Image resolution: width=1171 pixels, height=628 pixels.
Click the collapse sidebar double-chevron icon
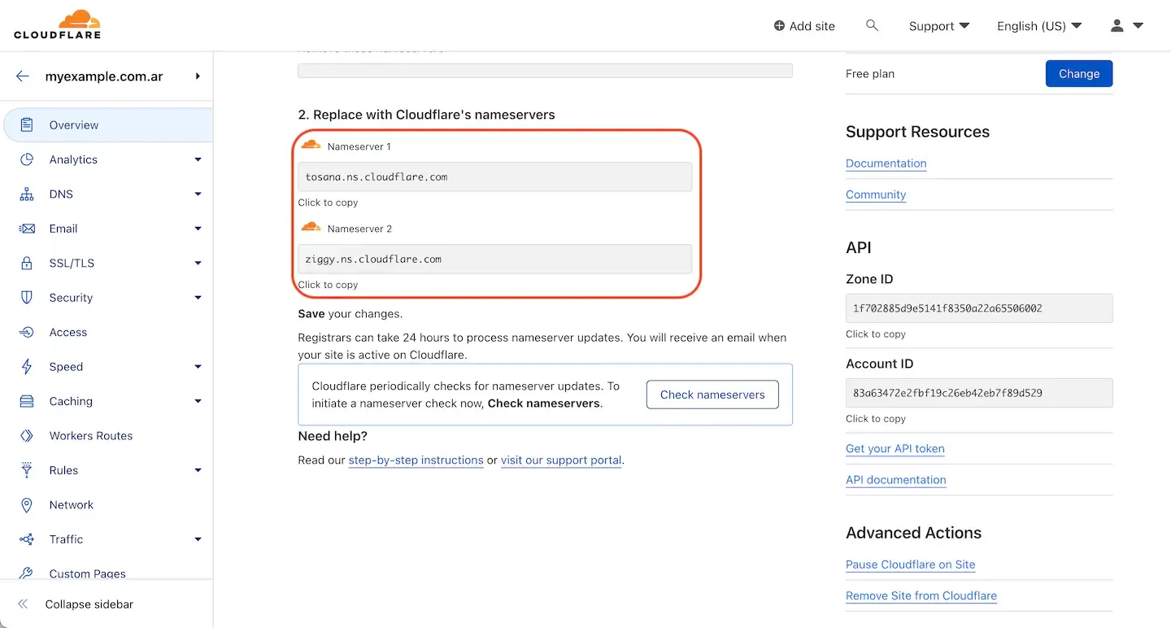(23, 604)
